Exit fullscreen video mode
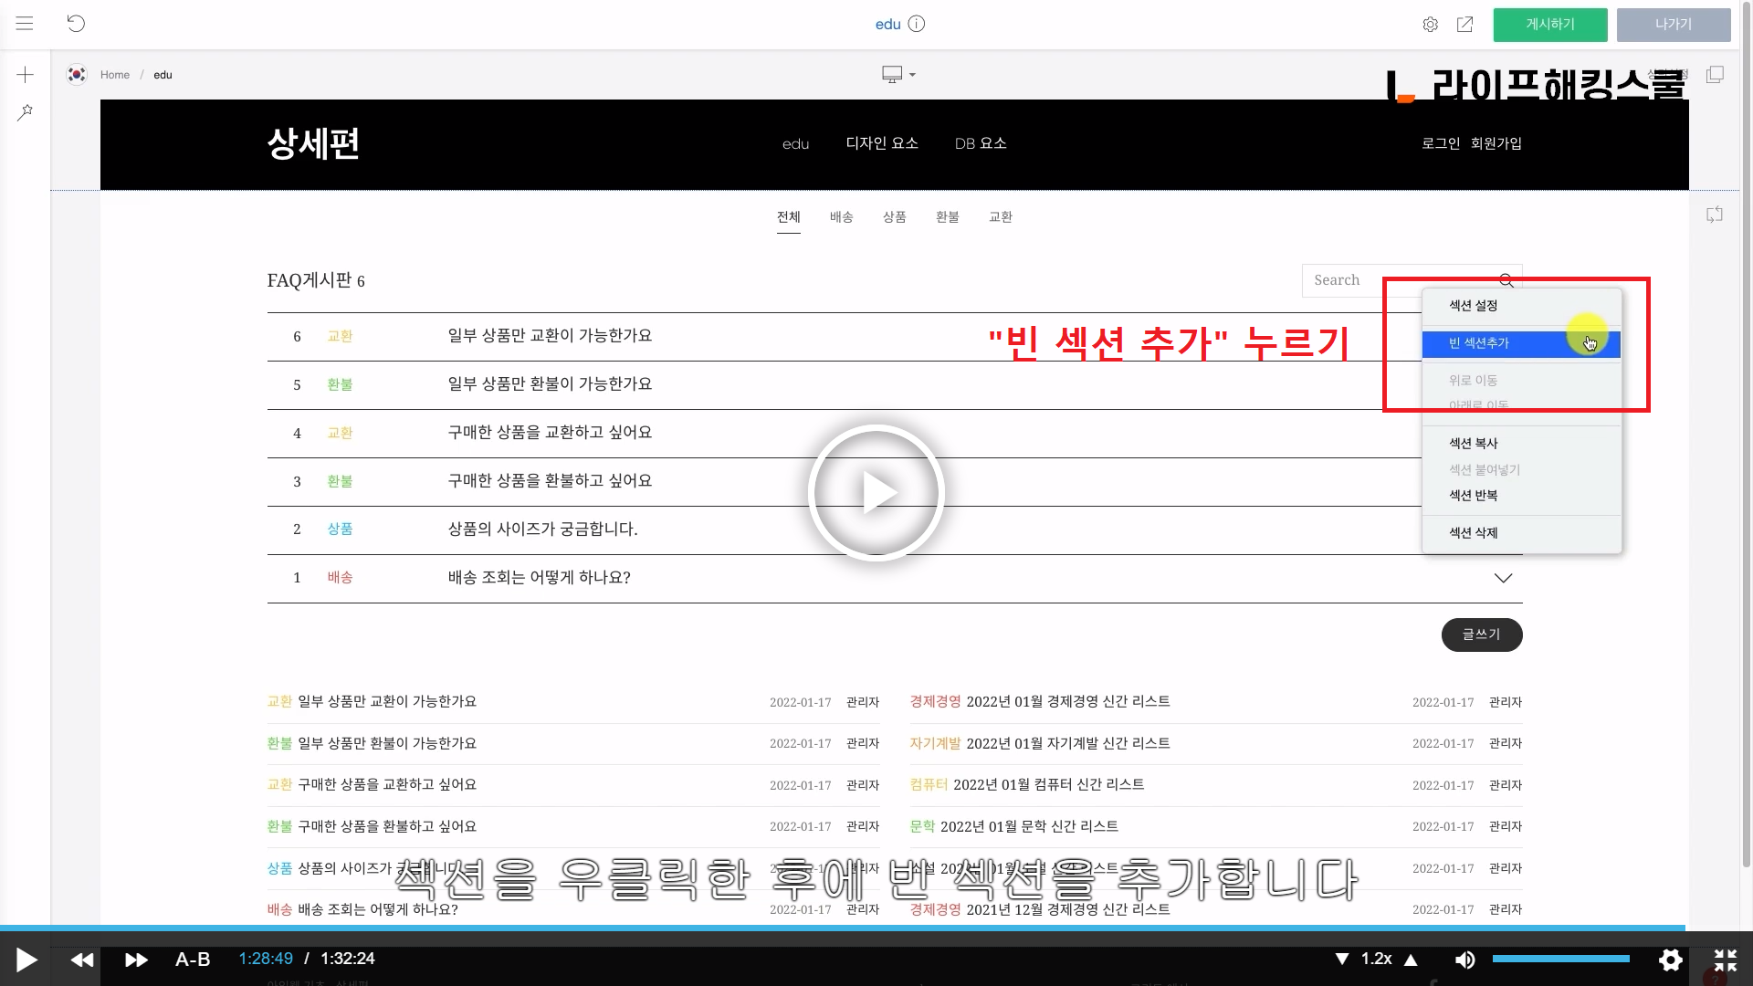The height and width of the screenshot is (986, 1753). [1725, 960]
